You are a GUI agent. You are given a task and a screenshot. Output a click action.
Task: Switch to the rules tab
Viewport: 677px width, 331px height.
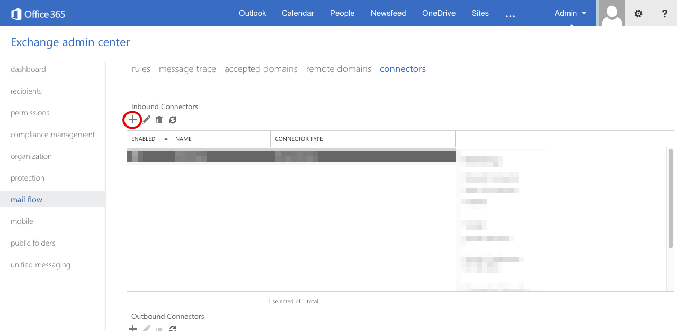click(x=141, y=69)
